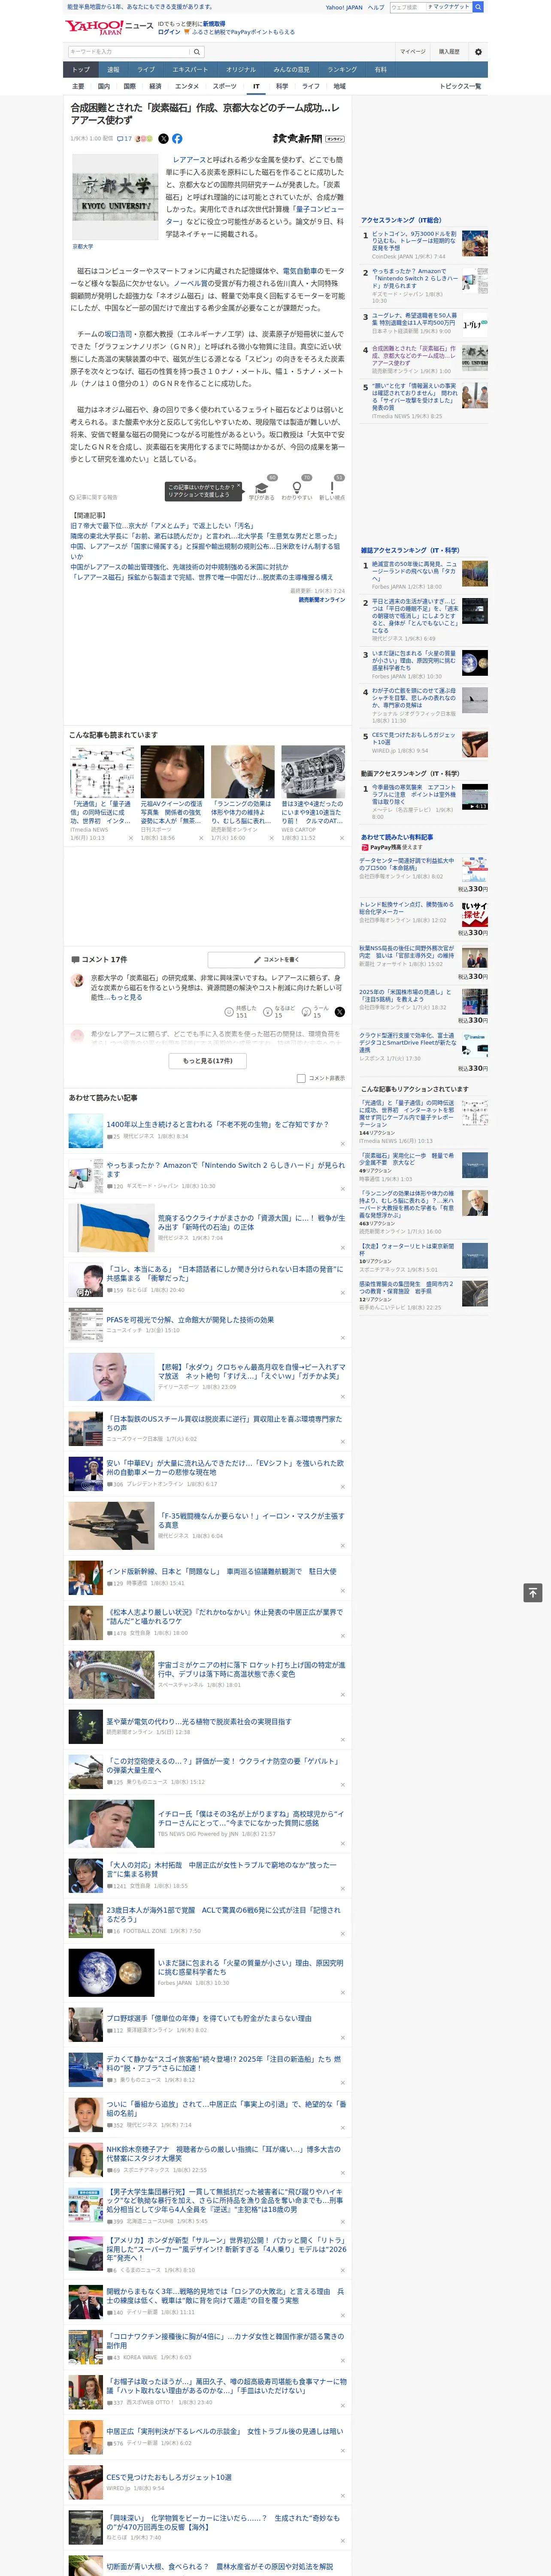Open ヘルプ link at top
This screenshot has width=551, height=2576.
pos(375,7)
